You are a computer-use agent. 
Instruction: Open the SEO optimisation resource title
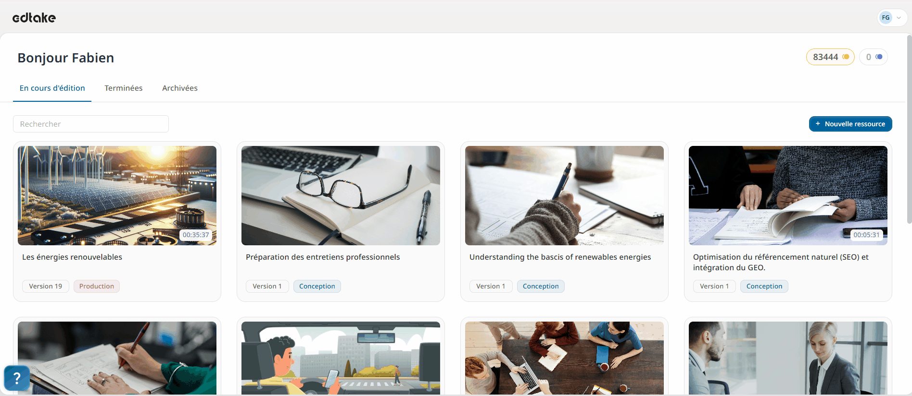pos(781,262)
